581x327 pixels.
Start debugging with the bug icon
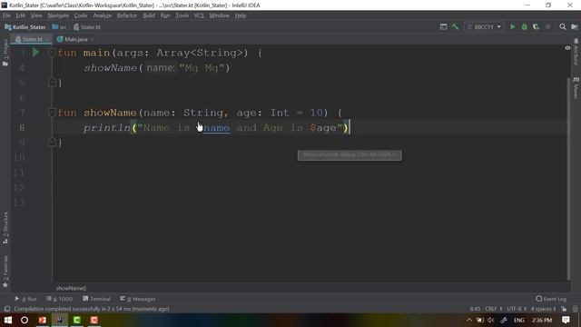tap(525, 26)
